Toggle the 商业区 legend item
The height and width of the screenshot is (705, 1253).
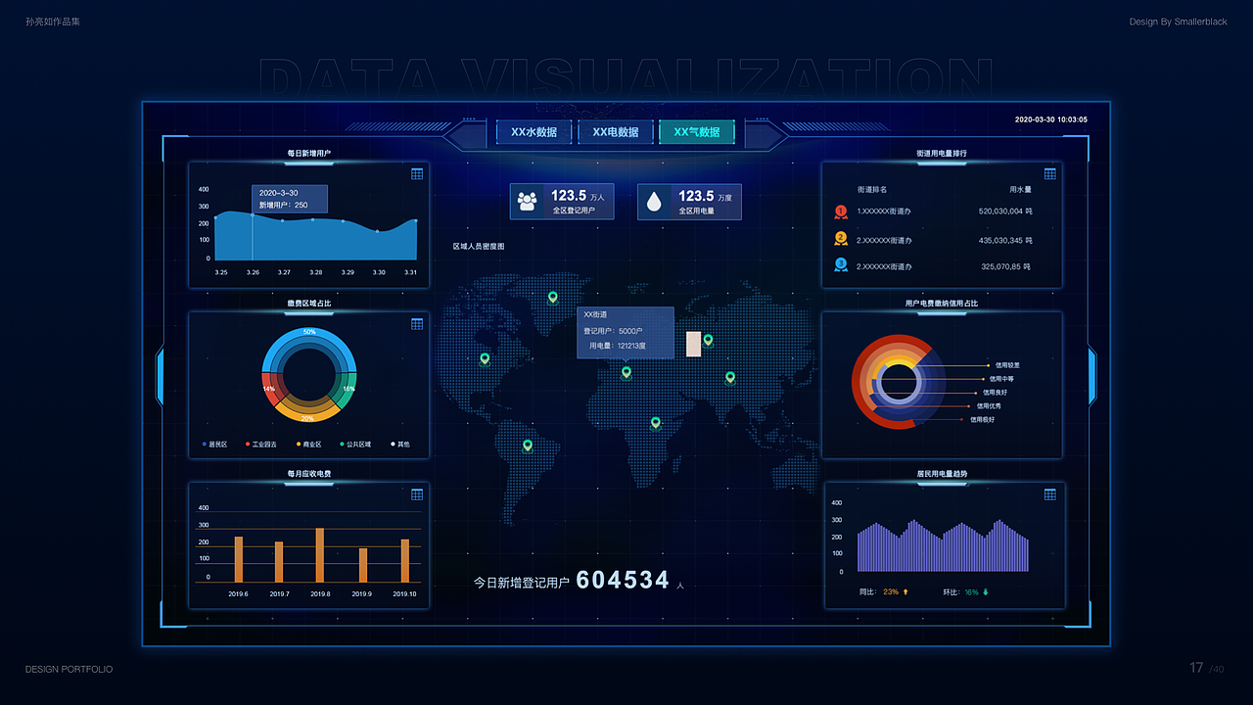310,445
